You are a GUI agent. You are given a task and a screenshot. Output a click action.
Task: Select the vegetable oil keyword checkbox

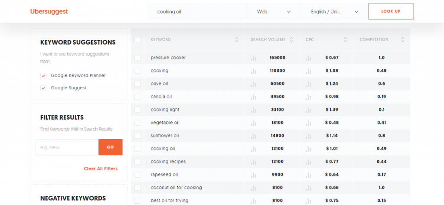pos(137,123)
